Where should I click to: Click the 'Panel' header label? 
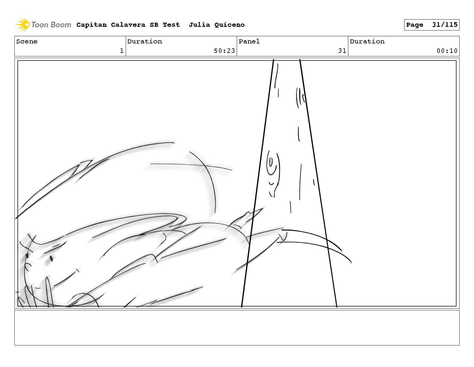pos(249,41)
